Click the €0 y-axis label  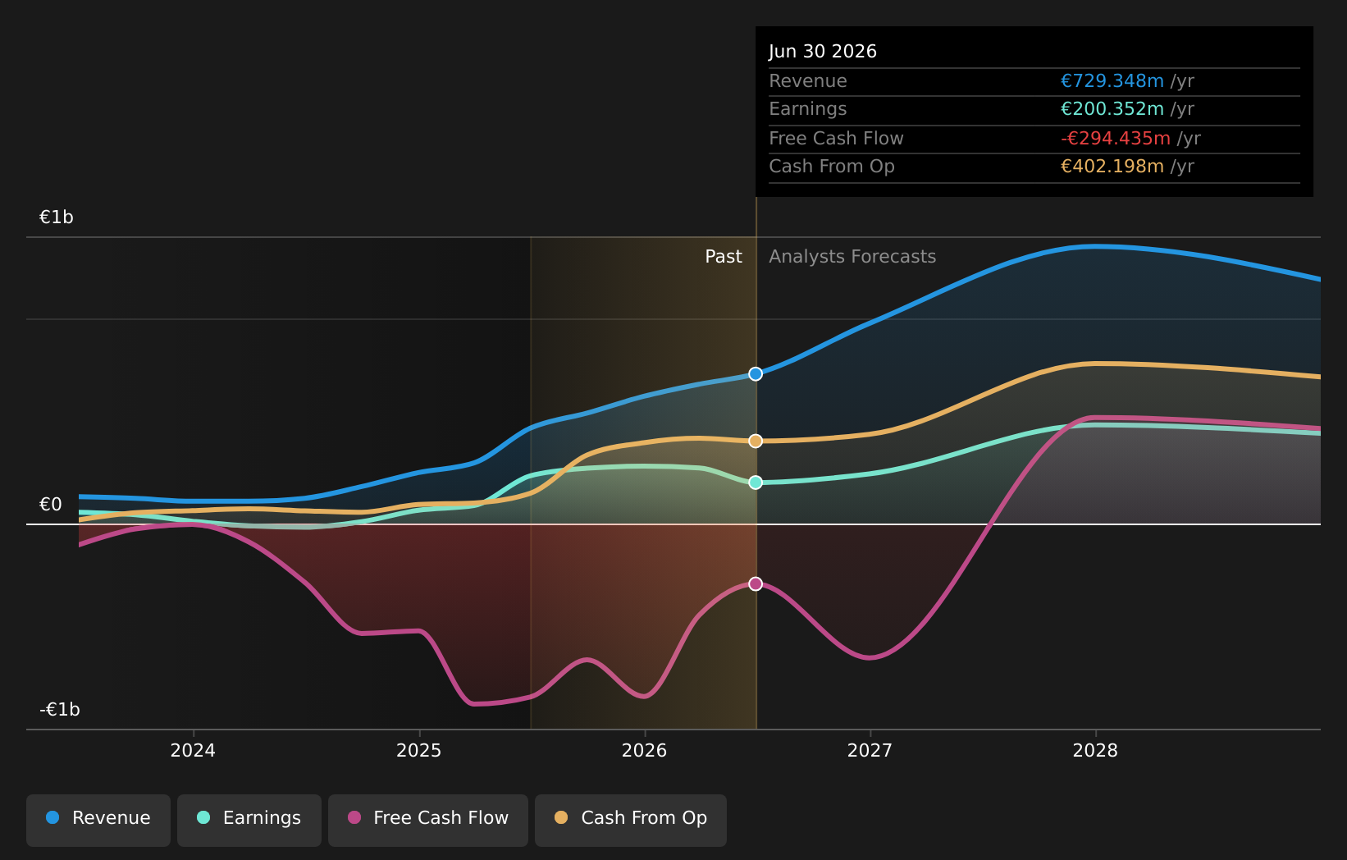(x=51, y=505)
